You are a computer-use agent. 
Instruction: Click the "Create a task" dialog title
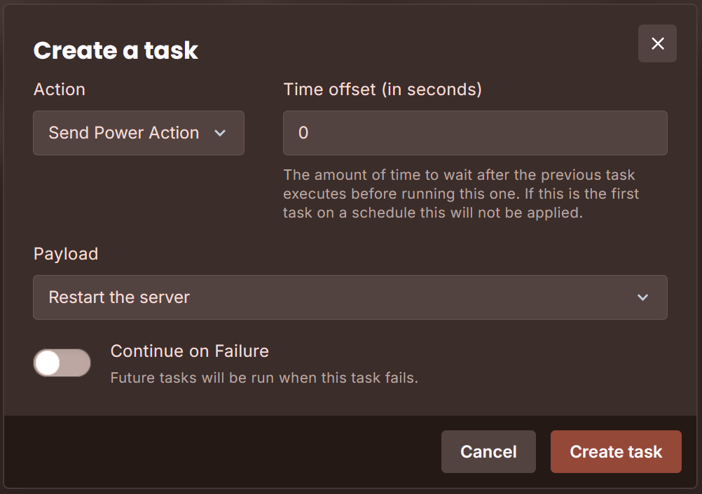click(x=116, y=50)
